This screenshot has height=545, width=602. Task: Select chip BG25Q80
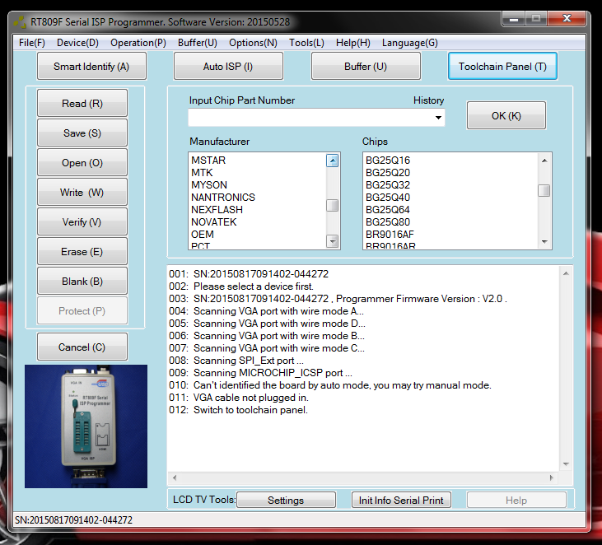tap(388, 221)
